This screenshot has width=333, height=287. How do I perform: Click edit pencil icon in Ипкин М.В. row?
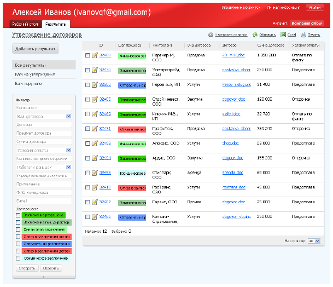(95, 114)
